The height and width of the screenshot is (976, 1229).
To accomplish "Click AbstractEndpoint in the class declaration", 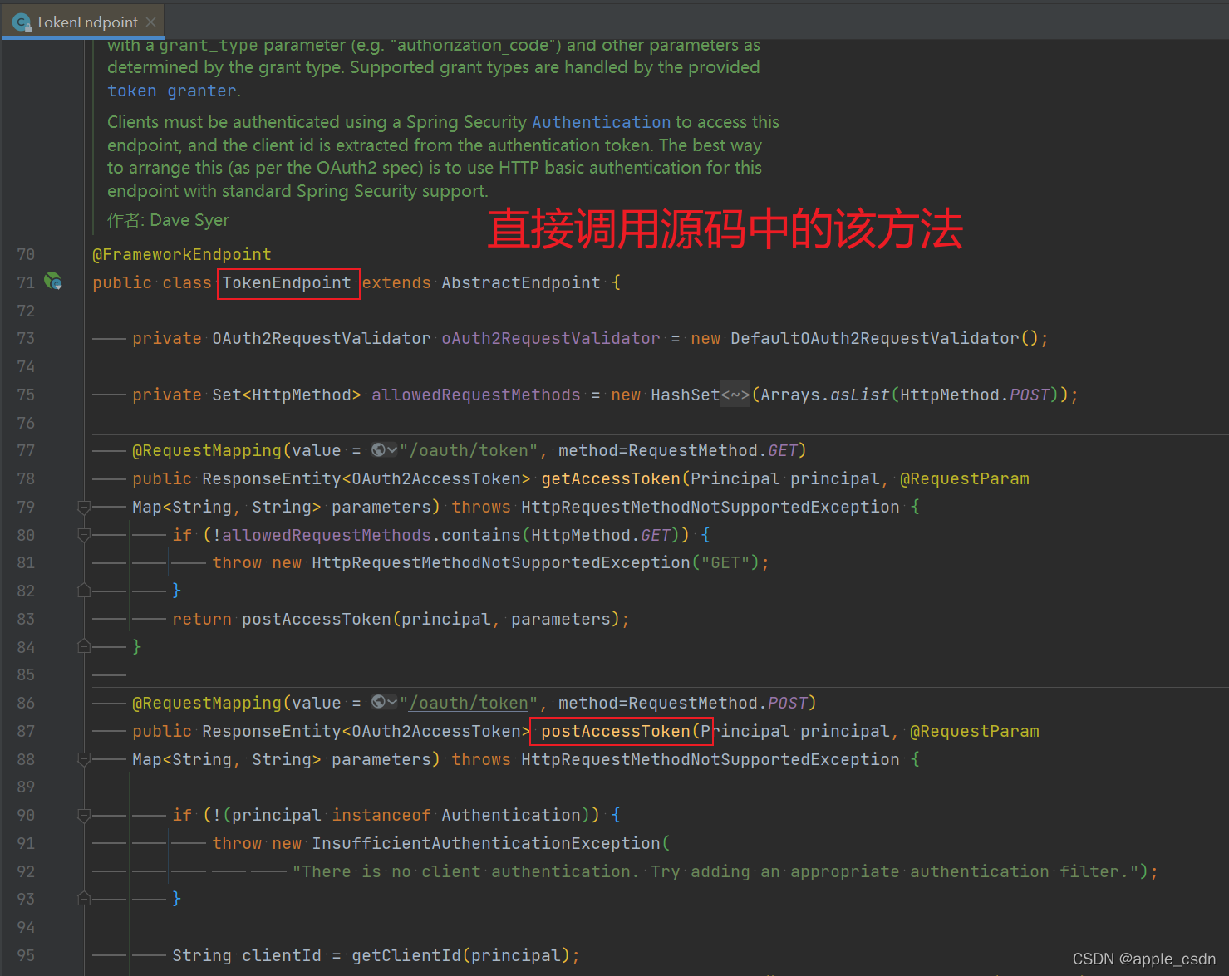I will [x=521, y=282].
